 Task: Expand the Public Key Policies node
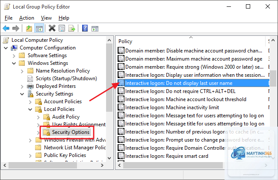pos(30,156)
